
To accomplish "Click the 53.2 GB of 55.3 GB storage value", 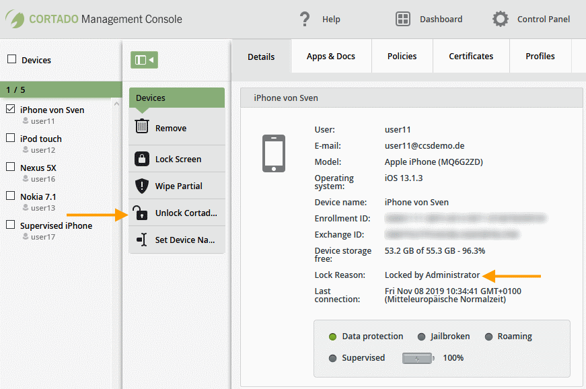I will 435,251.
